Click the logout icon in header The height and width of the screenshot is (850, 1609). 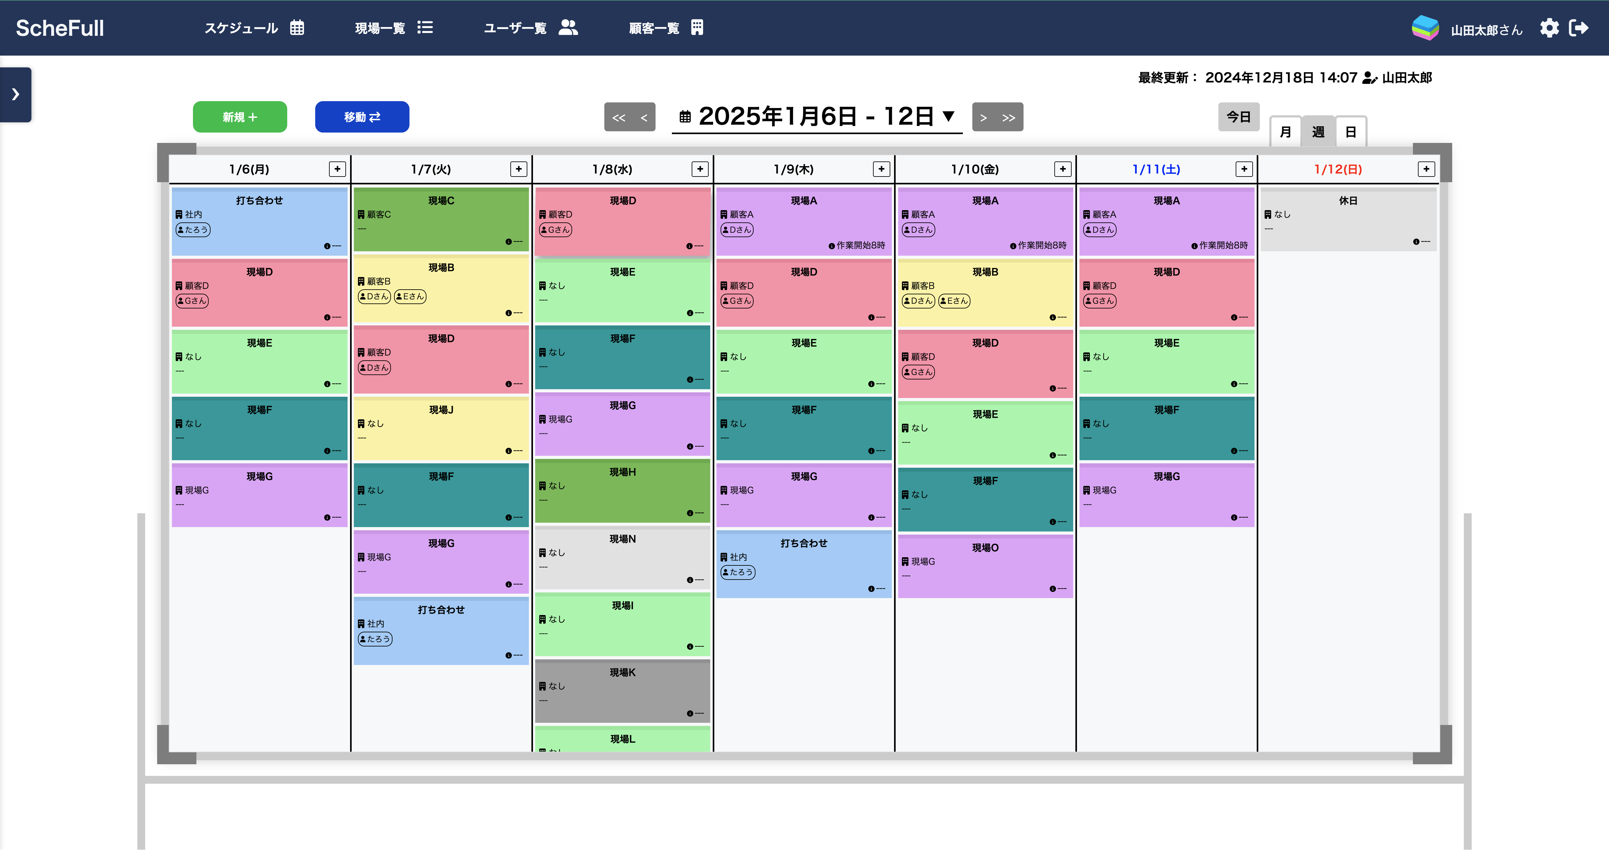tap(1579, 28)
